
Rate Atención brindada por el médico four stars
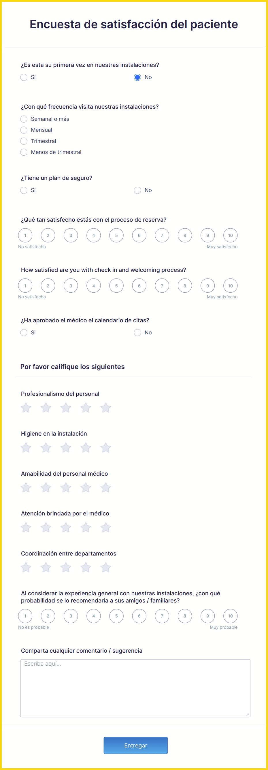point(86,527)
